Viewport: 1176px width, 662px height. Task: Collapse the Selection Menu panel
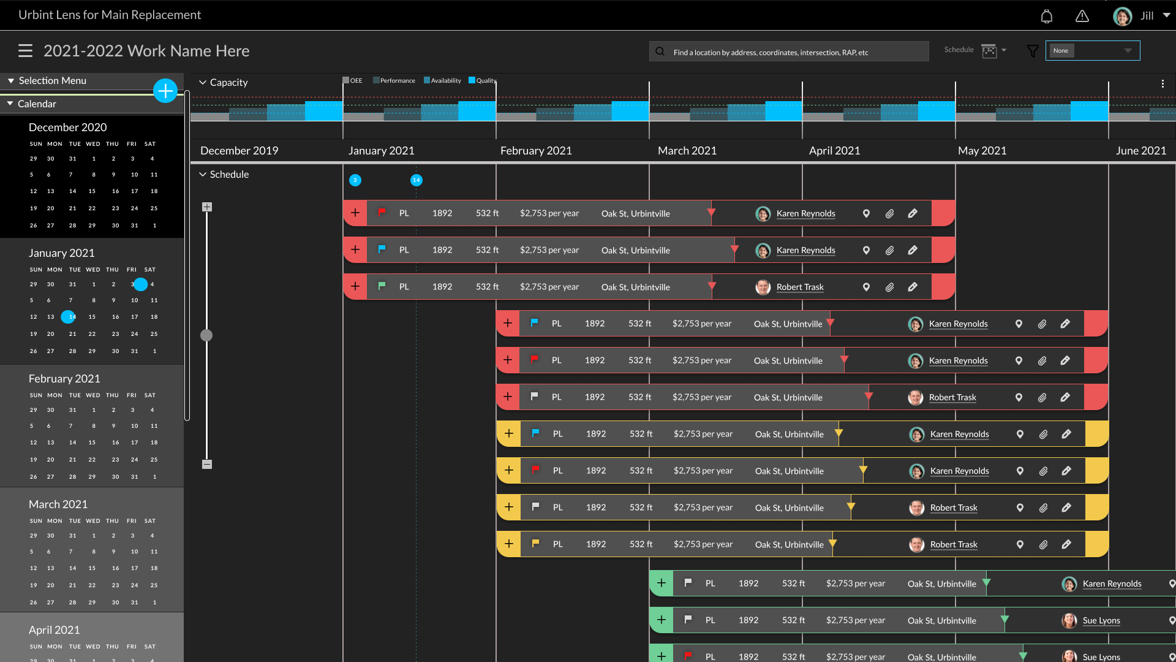[11, 81]
